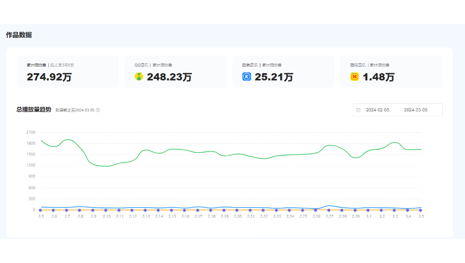The width and height of the screenshot is (465, 263).
Task: Click the 总播放量趋势 chart title
Action: (34, 110)
